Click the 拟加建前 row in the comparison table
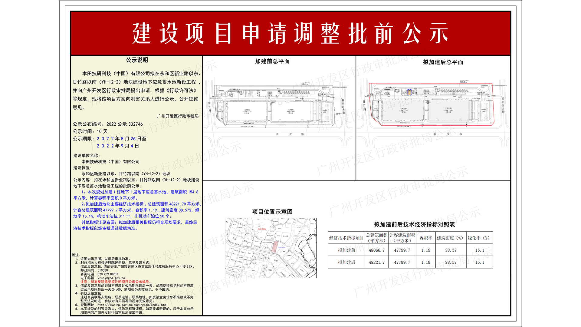581x327 pixels. point(346,250)
